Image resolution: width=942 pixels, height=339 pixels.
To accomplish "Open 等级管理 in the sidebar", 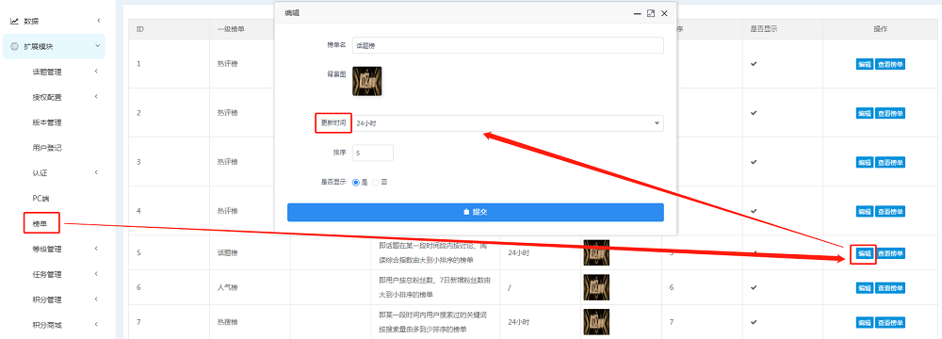I will (x=47, y=250).
